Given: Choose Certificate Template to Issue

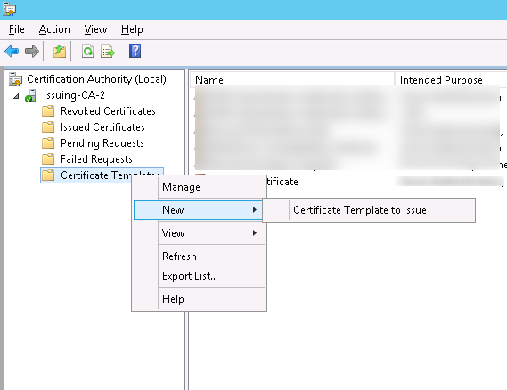Looking at the screenshot, I should point(369,210).
